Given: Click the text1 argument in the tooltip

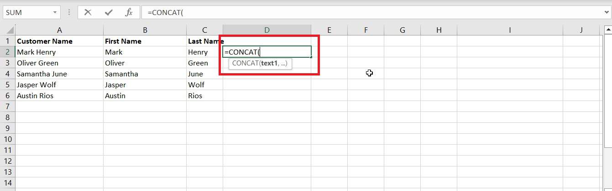Looking at the screenshot, I should coord(269,63).
